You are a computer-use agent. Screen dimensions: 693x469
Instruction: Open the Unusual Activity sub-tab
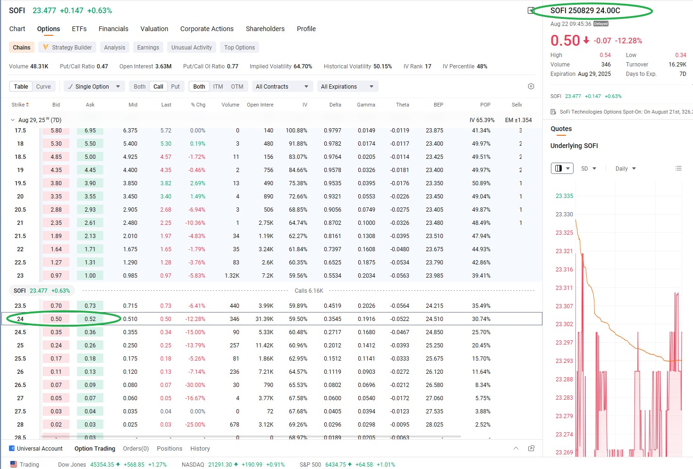pyautogui.click(x=192, y=48)
